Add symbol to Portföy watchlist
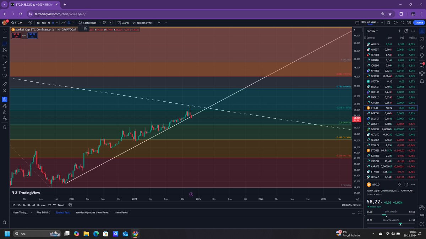The width and height of the screenshot is (426, 239). click(x=399, y=31)
